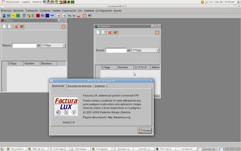The image size is (241, 151).
Task: Click edit record icon in Paises window
Action: pyautogui.click(x=10, y=27)
